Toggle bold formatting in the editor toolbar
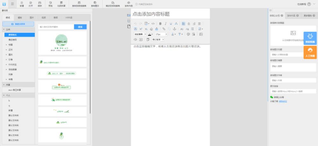The width and height of the screenshot is (318, 146). tap(160, 24)
